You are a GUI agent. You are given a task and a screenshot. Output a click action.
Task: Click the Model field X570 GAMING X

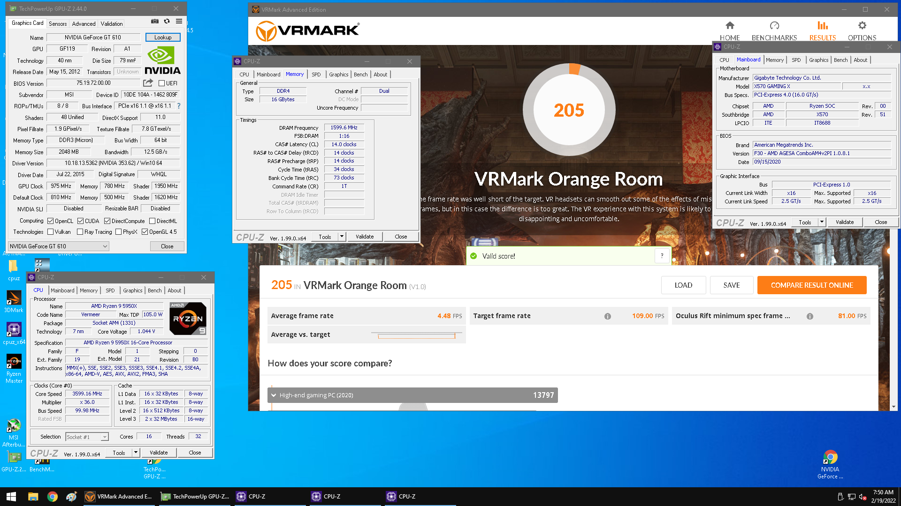point(797,86)
